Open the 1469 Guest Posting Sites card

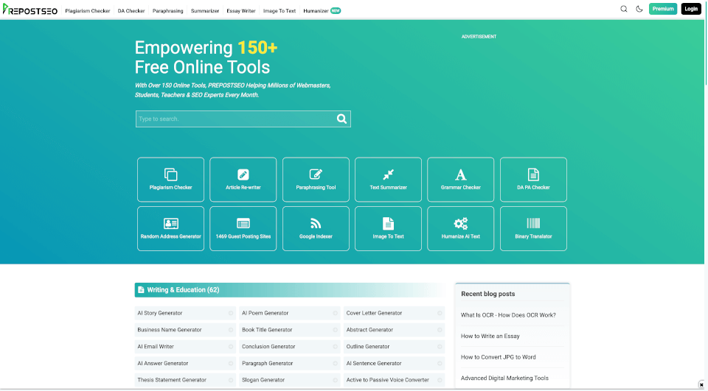243,229
